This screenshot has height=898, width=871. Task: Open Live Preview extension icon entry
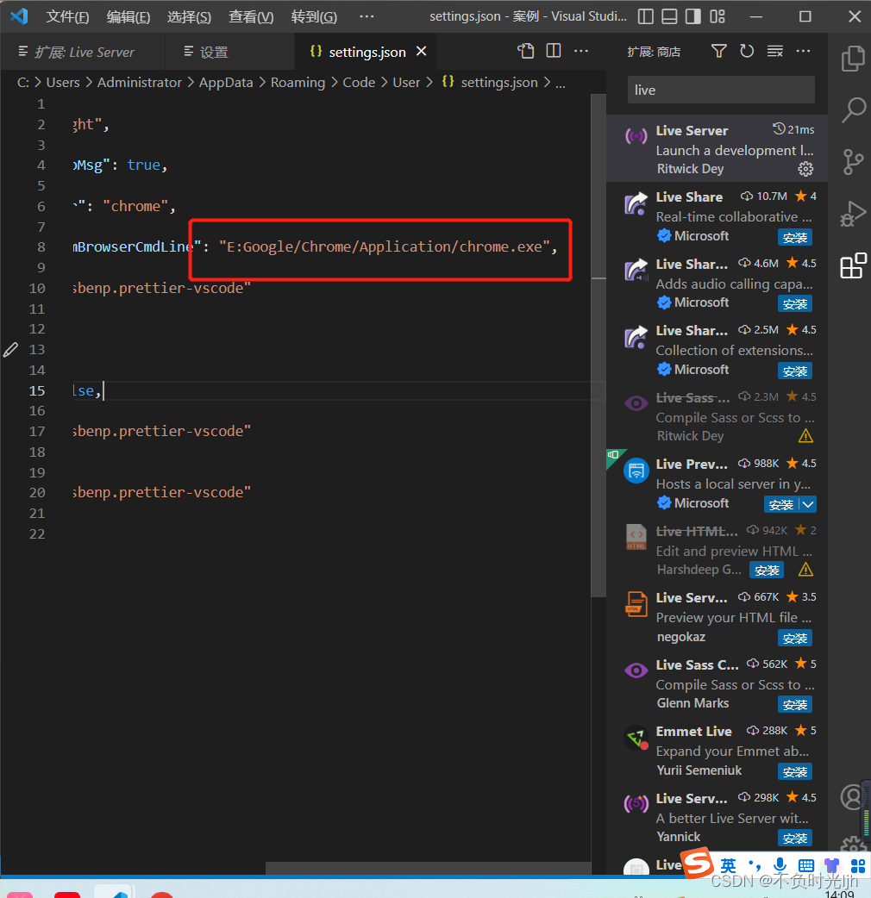click(x=636, y=471)
